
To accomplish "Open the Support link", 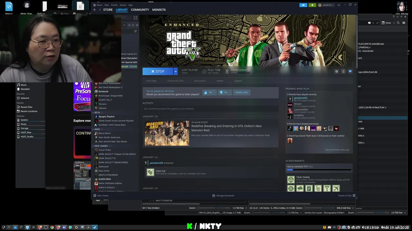I will [x=238, y=81].
